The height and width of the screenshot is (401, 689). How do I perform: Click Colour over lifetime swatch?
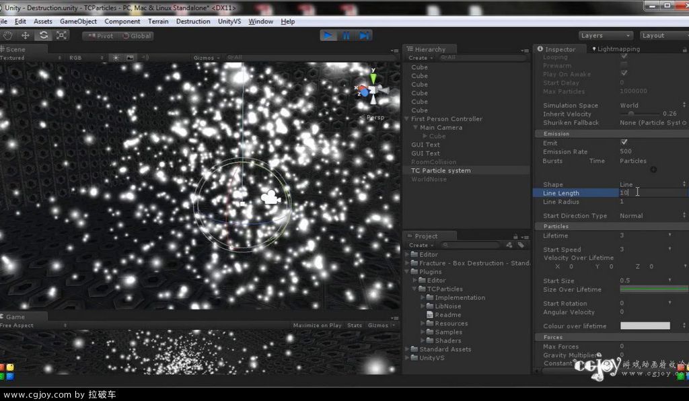[x=645, y=326]
